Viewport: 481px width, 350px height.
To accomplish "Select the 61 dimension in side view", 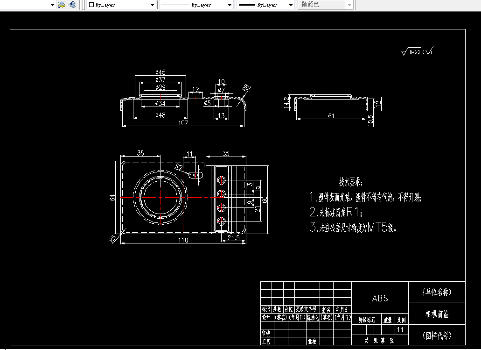I will point(331,116).
